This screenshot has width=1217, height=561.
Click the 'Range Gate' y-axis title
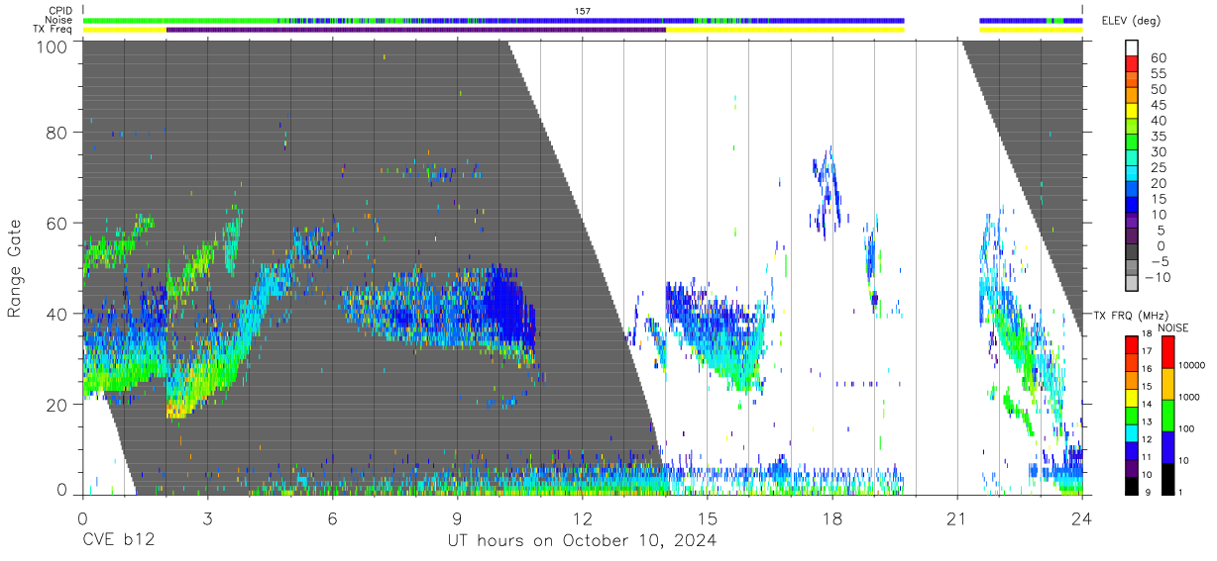[15, 269]
